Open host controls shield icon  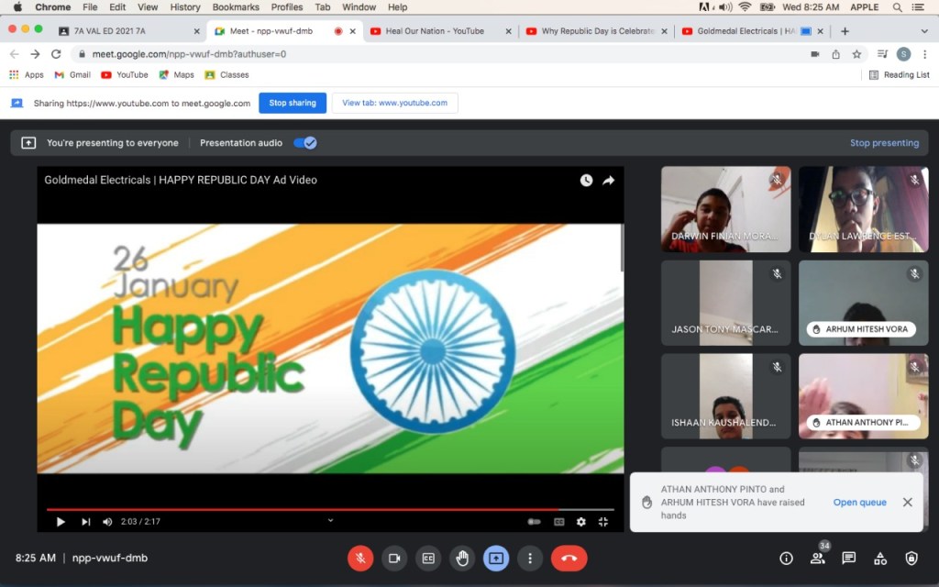(911, 558)
